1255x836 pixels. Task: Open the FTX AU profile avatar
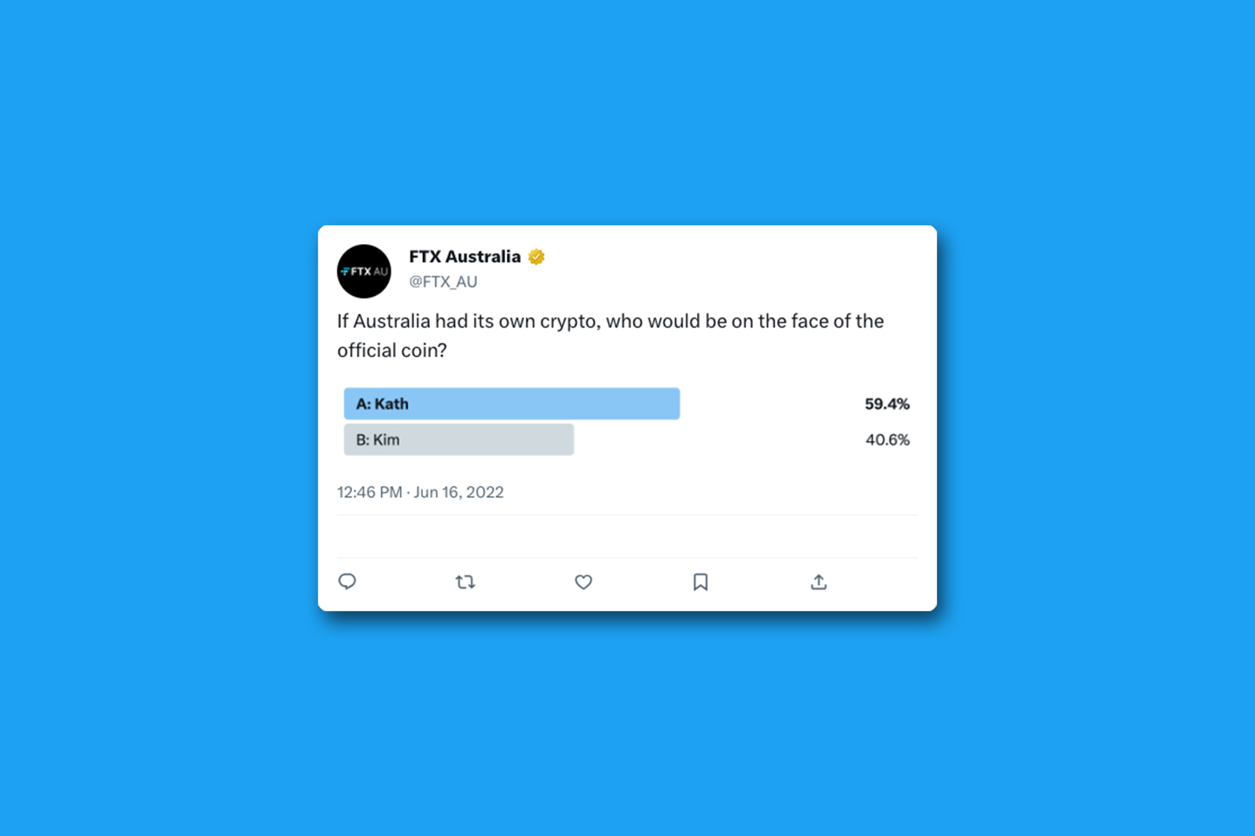pos(364,271)
